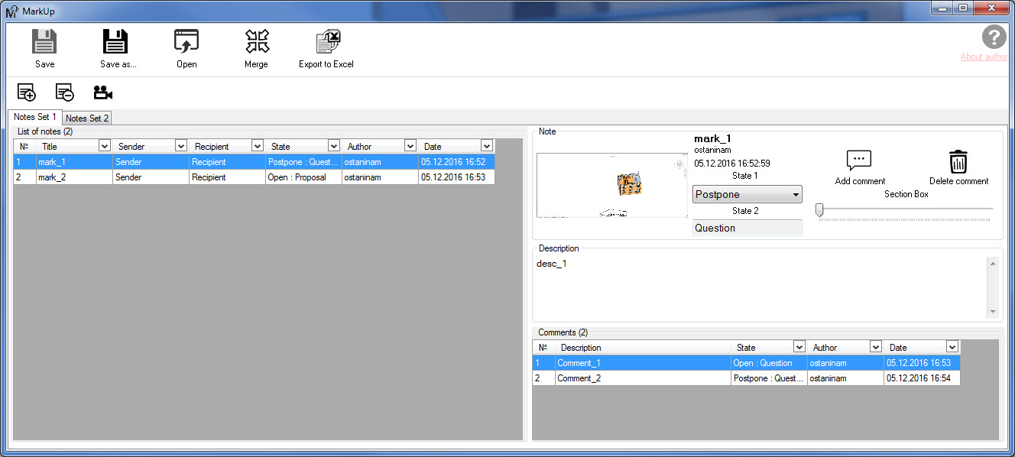The image size is (1015, 457).
Task: Add a new note with plus-note icon
Action: pyautogui.click(x=26, y=92)
